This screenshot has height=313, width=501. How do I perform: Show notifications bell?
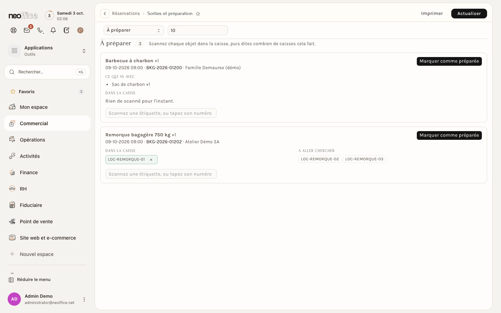(53, 30)
